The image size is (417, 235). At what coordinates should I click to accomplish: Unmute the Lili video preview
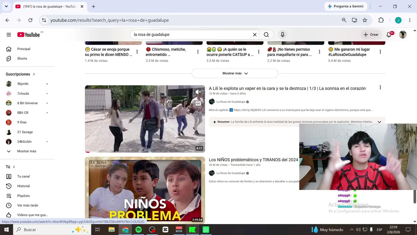click(198, 92)
